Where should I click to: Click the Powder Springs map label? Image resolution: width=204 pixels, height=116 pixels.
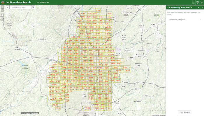coord(10,24)
